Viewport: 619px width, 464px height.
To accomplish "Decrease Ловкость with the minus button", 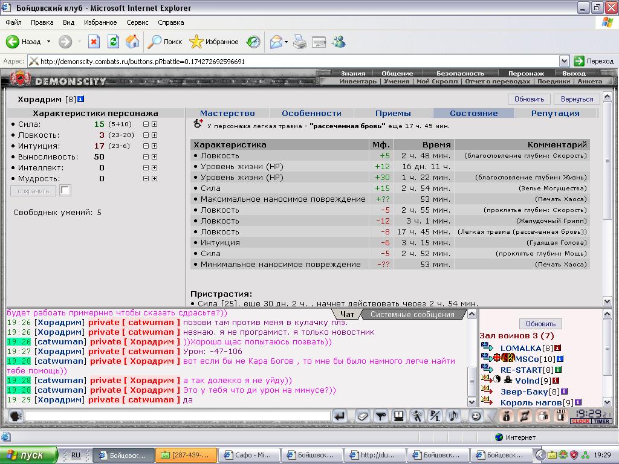I will pyautogui.click(x=146, y=135).
